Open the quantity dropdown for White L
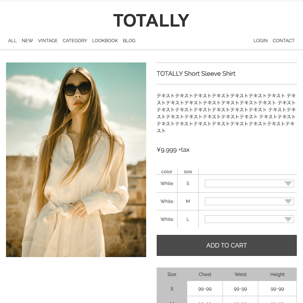 [x=249, y=219]
